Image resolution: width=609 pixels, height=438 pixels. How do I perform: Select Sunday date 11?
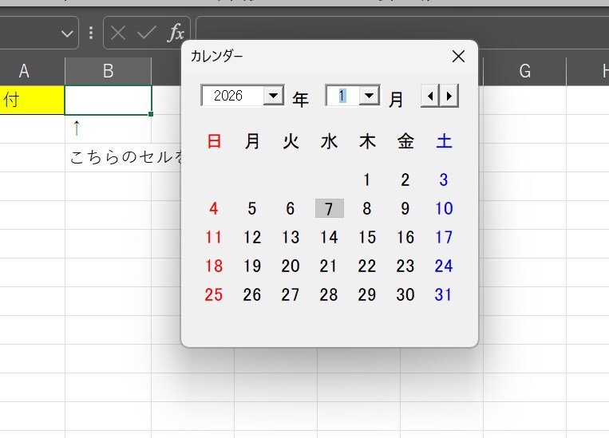click(x=214, y=237)
